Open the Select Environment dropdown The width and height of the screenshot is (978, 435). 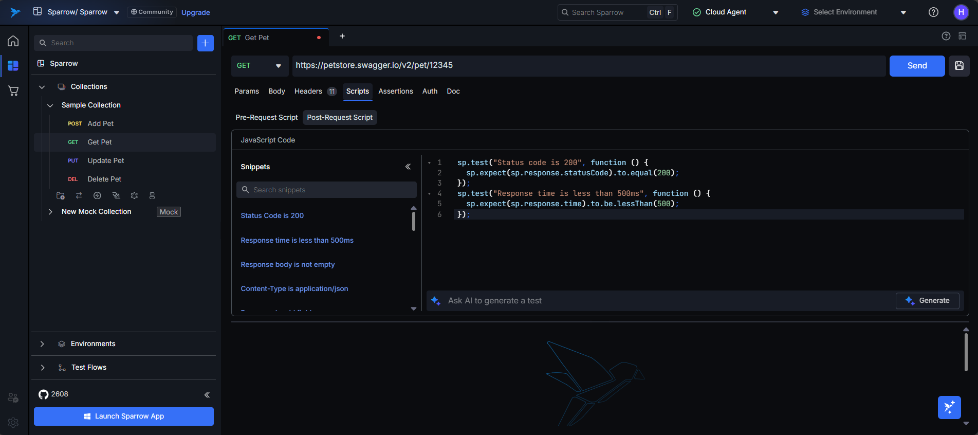[853, 12]
